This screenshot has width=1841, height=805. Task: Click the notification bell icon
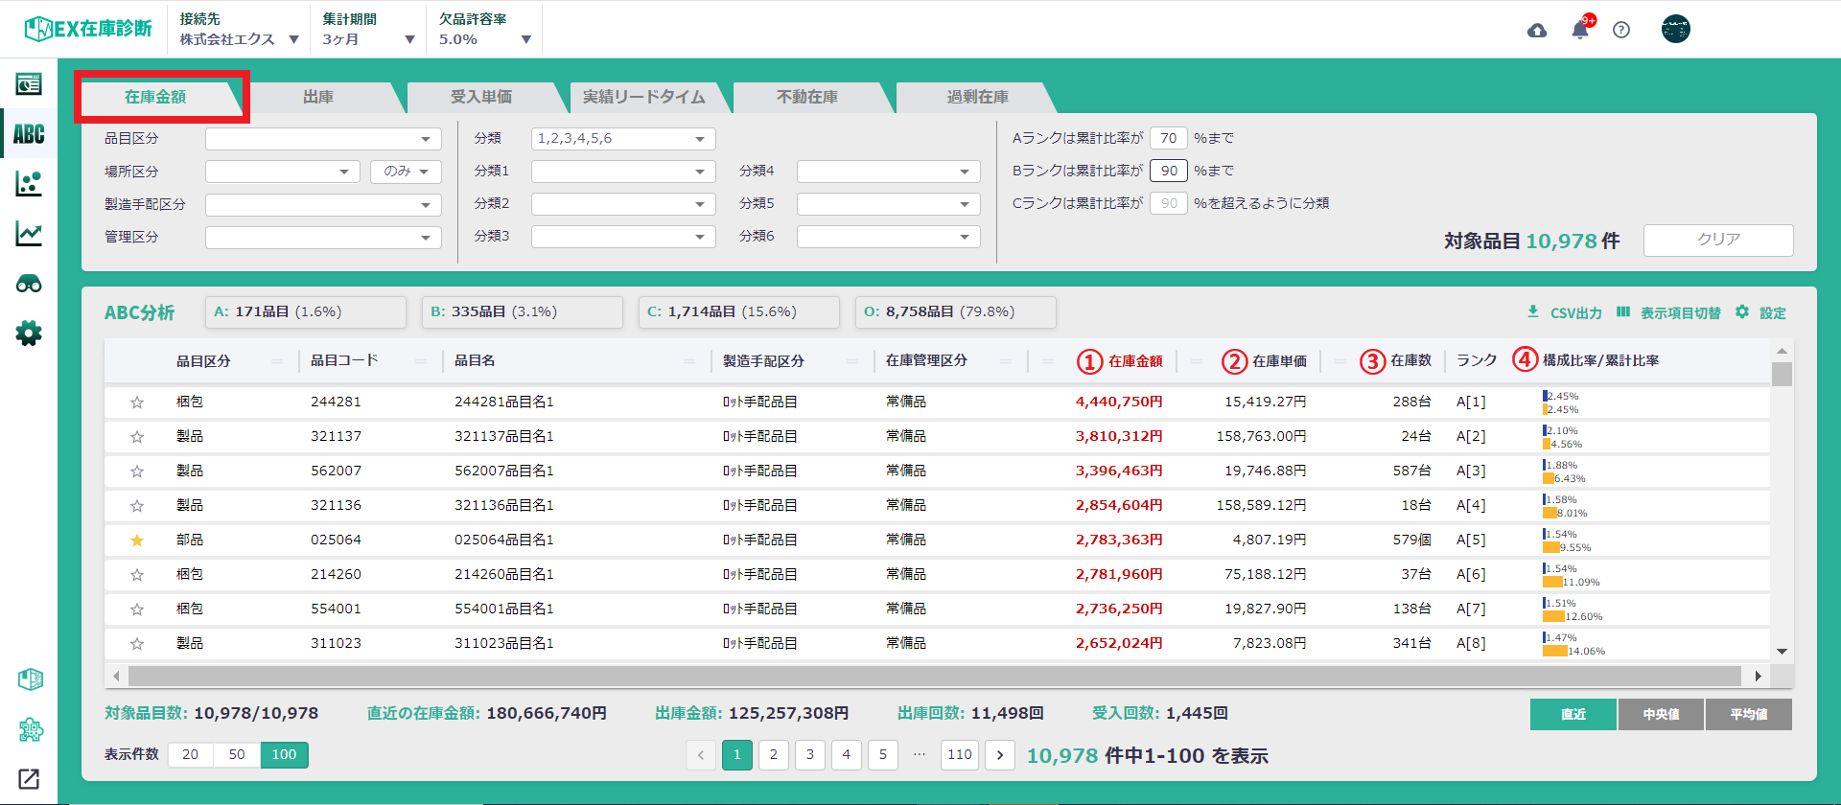[1580, 31]
